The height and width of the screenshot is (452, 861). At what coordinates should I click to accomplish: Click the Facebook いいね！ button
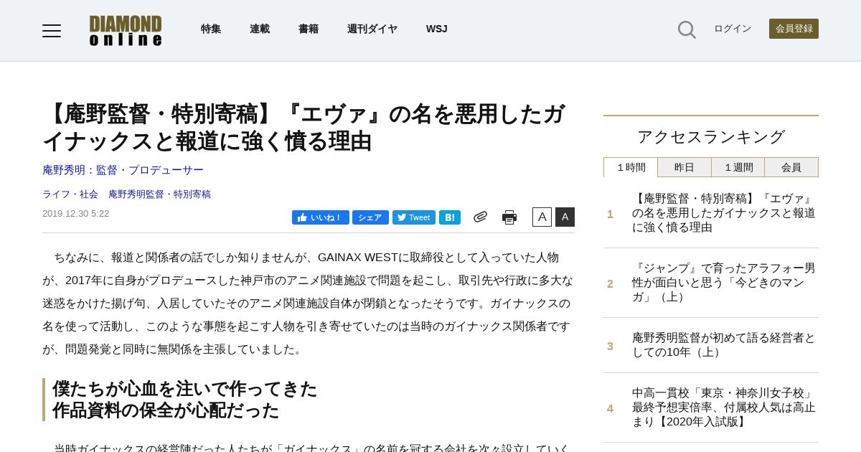coord(321,217)
